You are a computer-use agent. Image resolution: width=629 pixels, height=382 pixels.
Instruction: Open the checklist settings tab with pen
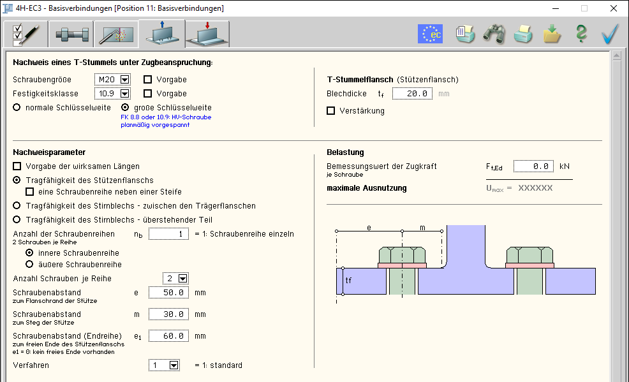[x=26, y=34]
